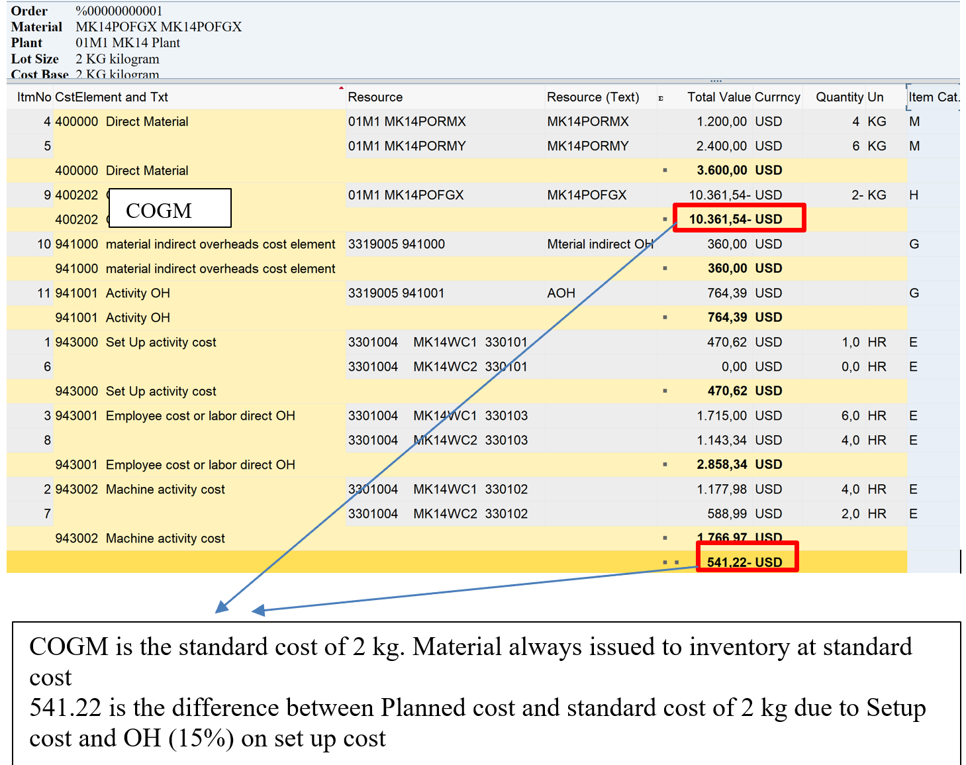This screenshot has height=765, width=966.
Task: Click the splitter dots above the table
Action: [716, 81]
